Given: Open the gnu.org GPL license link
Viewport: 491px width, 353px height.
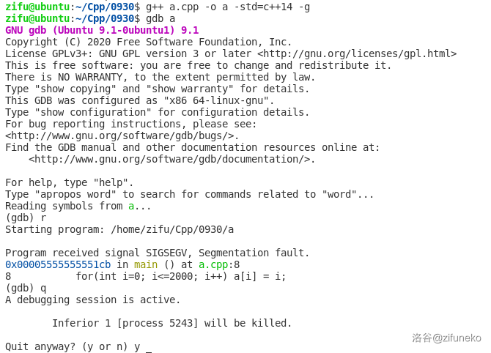Looking at the screenshot, I should click(x=357, y=53).
